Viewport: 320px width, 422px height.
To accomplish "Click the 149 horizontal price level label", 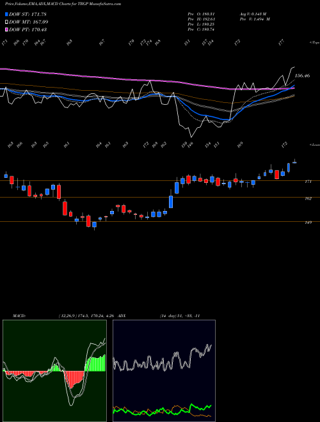I will (x=308, y=223).
